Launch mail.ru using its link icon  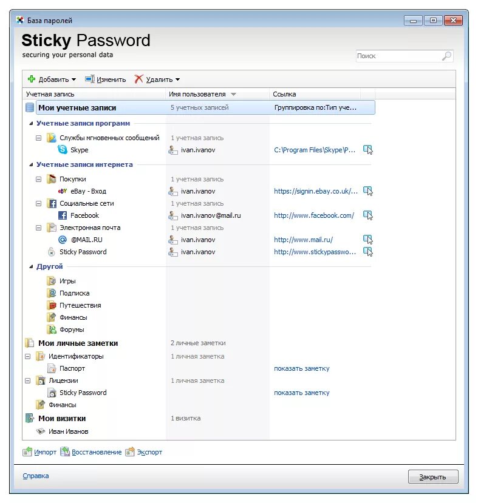[368, 240]
